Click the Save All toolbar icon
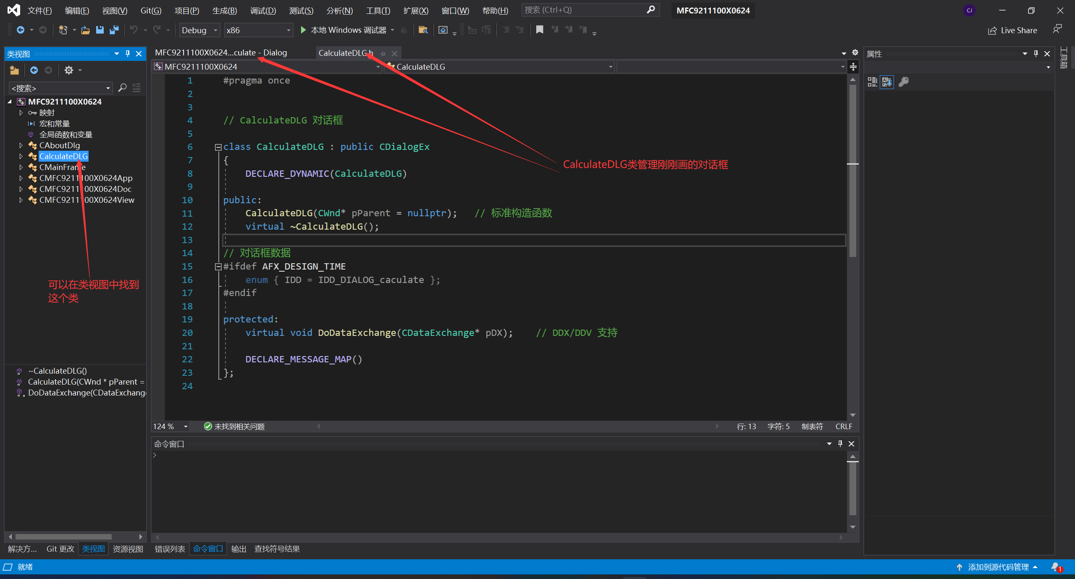This screenshot has width=1075, height=579. pos(114,30)
